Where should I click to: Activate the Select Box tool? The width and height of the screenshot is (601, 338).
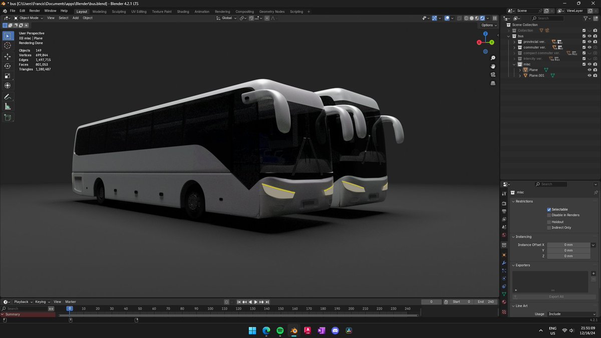(x=8, y=36)
